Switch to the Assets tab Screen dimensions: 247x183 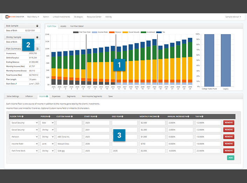[63, 26]
